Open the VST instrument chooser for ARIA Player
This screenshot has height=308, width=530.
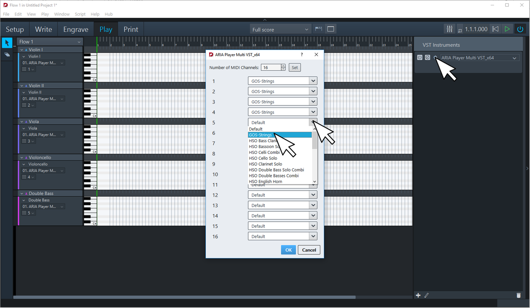[x=479, y=58]
